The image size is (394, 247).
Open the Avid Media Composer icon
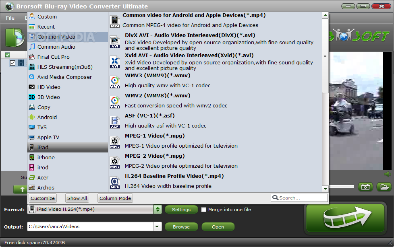[x=32, y=77]
